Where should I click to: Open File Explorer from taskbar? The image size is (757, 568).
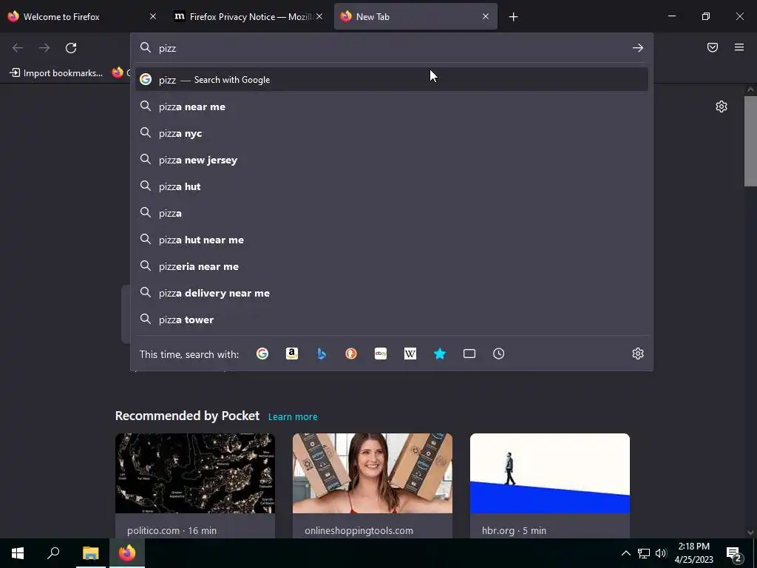tap(90, 553)
